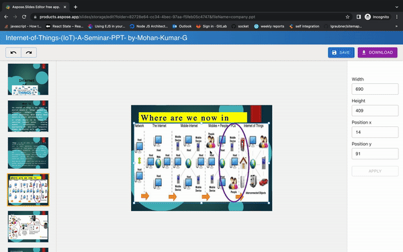Reload the current page
The image size is (403, 252).
(x=24, y=17)
